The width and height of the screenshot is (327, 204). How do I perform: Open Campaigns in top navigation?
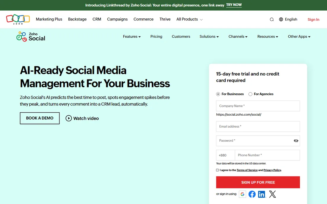point(117,19)
